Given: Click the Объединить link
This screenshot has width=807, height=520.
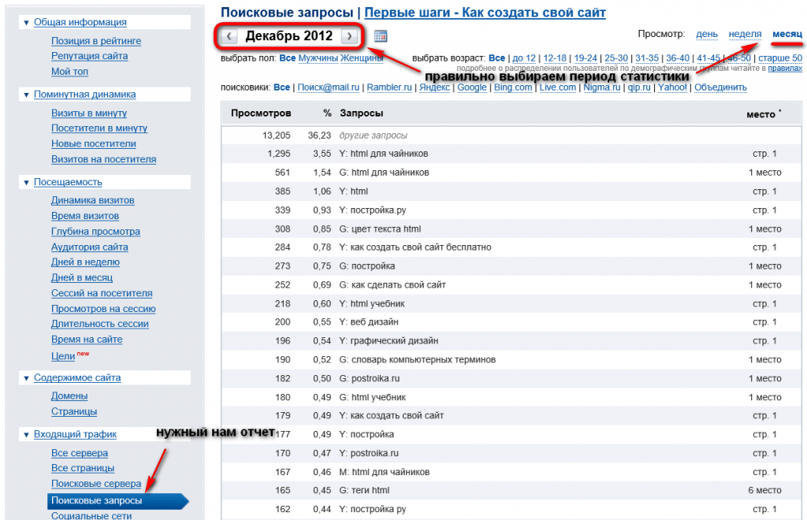Looking at the screenshot, I should (720, 87).
